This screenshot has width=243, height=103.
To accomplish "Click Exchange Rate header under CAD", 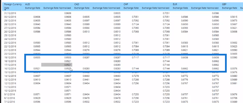I will [x=82, y=8].
